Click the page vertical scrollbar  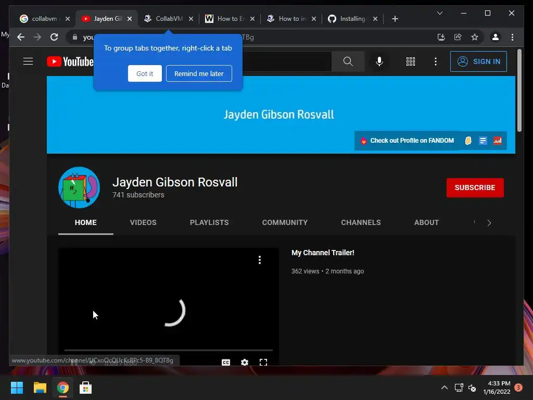pos(519,91)
